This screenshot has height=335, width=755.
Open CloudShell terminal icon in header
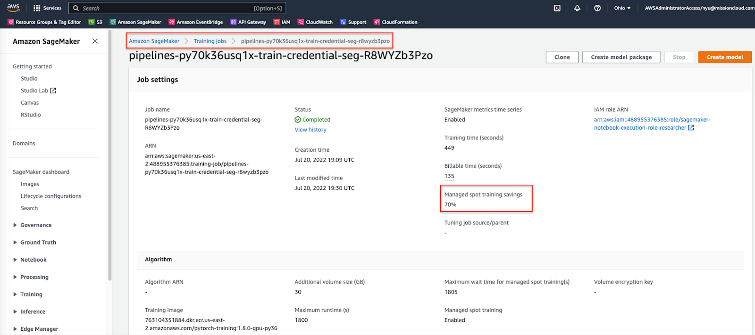[x=557, y=8]
